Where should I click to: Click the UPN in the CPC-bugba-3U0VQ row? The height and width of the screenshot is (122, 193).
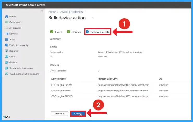point(123,96)
